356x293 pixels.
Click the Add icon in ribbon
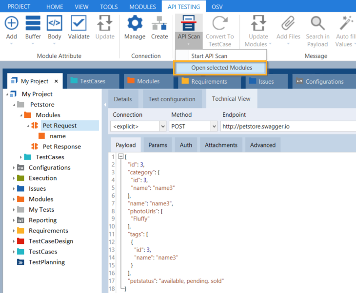coord(11,23)
